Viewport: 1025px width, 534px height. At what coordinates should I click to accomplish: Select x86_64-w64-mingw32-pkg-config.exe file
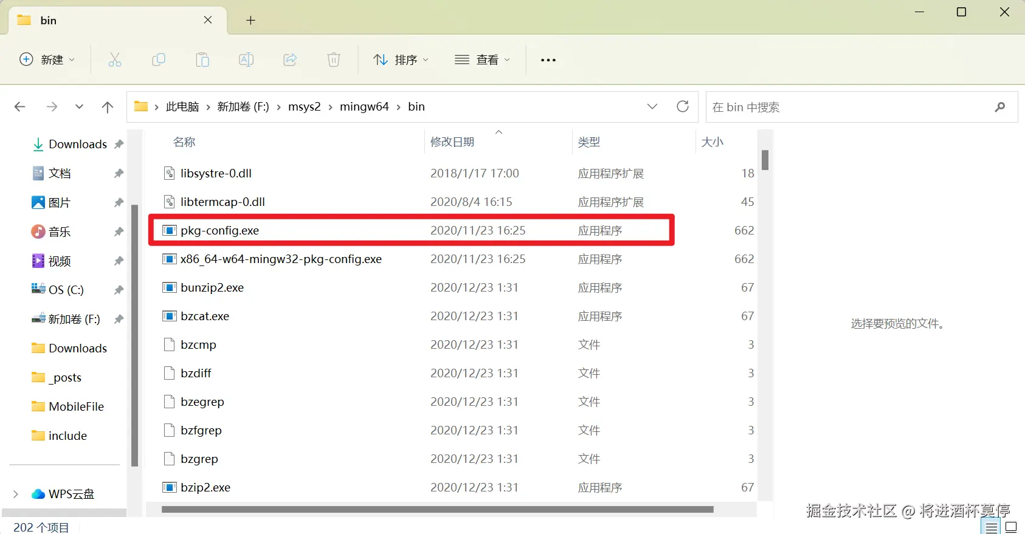(281, 259)
